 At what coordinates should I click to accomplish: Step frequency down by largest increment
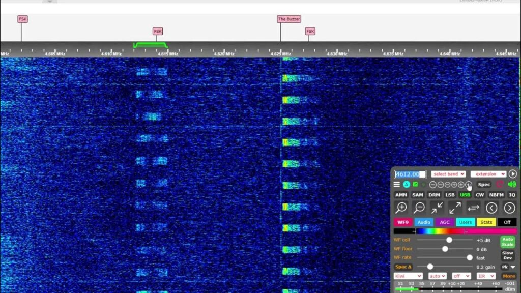pyautogui.click(x=432, y=184)
